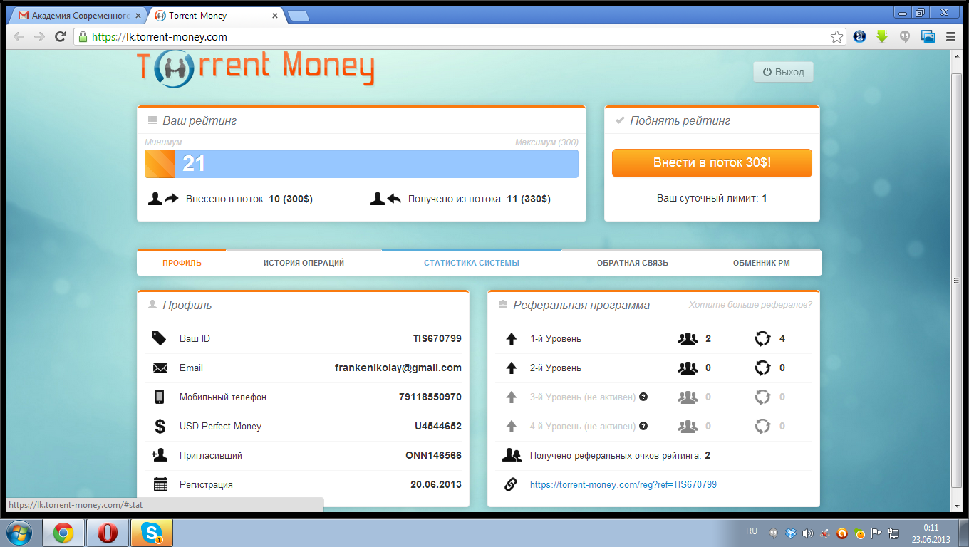Click the cycle icon in the 2-й Уровень row

[763, 368]
